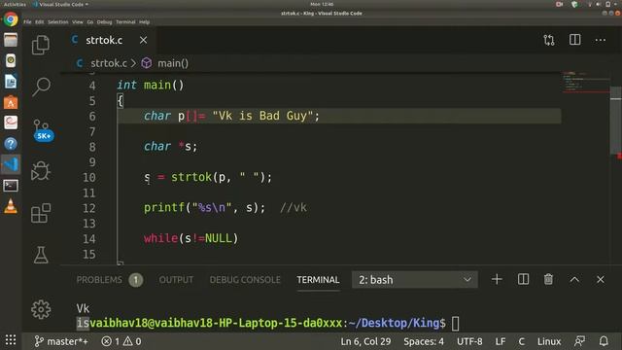Open the Help icon in the dock
Image resolution: width=622 pixels, height=350 pixels.
(11, 144)
